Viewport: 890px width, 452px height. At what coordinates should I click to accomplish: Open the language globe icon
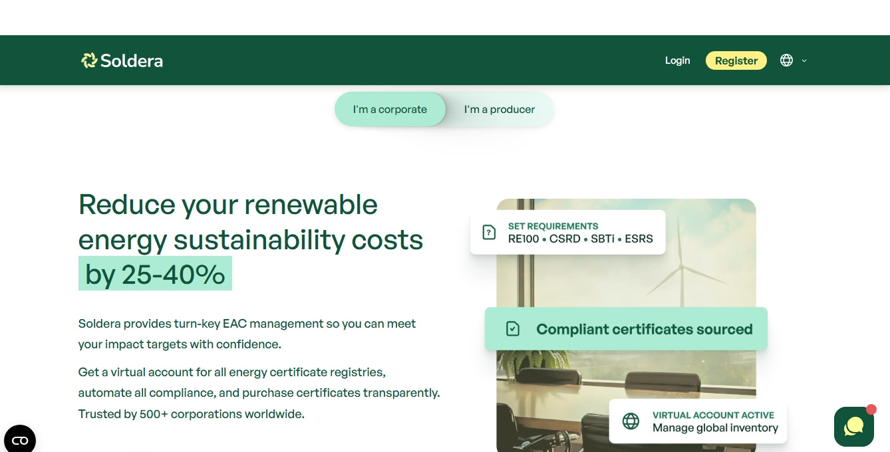(x=786, y=60)
